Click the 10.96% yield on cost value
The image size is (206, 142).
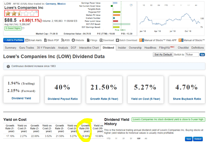pyautogui.click(x=99, y=136)
